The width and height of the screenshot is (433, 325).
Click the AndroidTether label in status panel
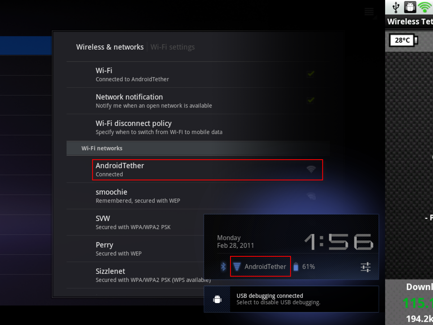tap(265, 267)
